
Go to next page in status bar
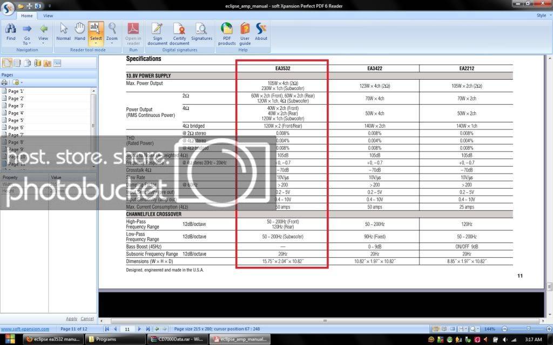139,329
